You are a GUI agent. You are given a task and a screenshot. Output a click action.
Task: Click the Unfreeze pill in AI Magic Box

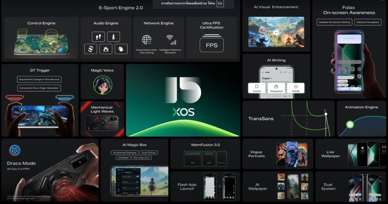tap(123, 158)
